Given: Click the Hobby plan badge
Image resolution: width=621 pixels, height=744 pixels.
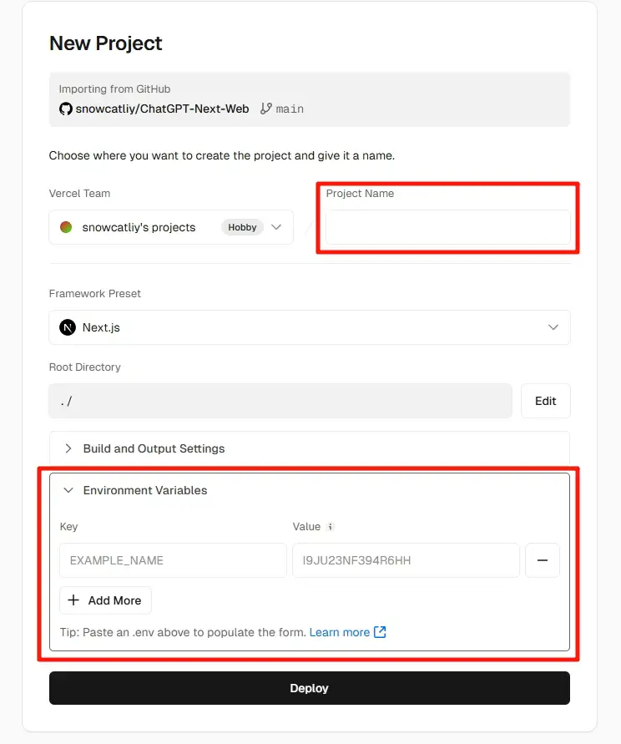Looking at the screenshot, I should click(242, 227).
